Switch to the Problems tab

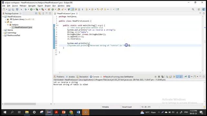point(59,77)
